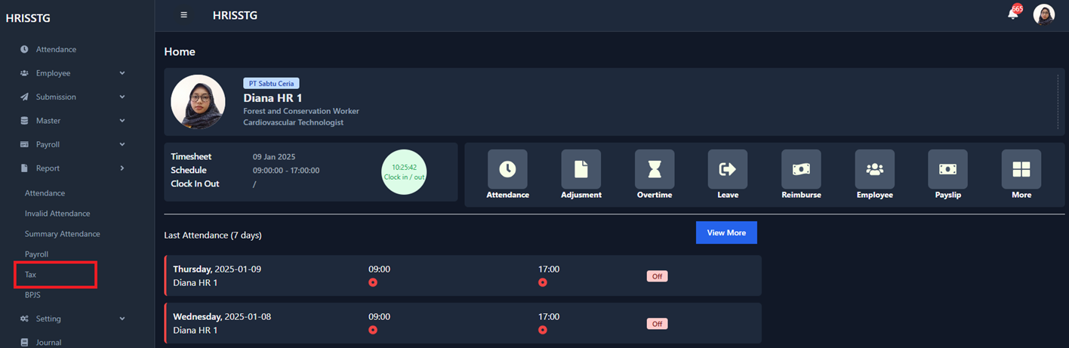Select Invalid Attendance report
This screenshot has width=1069, height=348.
tap(57, 214)
